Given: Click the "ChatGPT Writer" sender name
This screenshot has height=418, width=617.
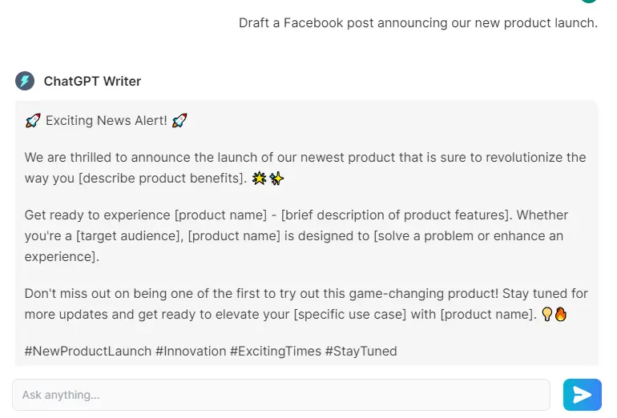Looking at the screenshot, I should [x=92, y=81].
